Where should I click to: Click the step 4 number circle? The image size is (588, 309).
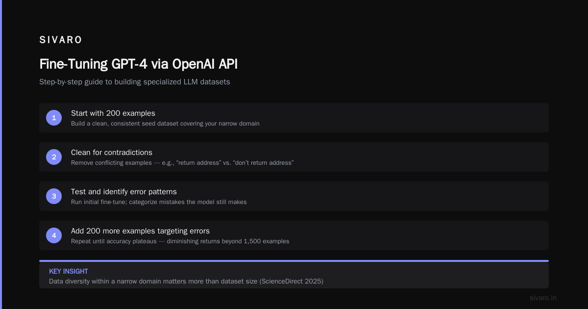(x=54, y=235)
